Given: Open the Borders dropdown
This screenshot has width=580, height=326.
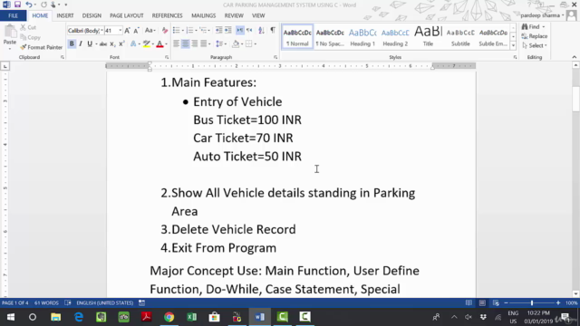Looking at the screenshot, I should tap(255, 44).
